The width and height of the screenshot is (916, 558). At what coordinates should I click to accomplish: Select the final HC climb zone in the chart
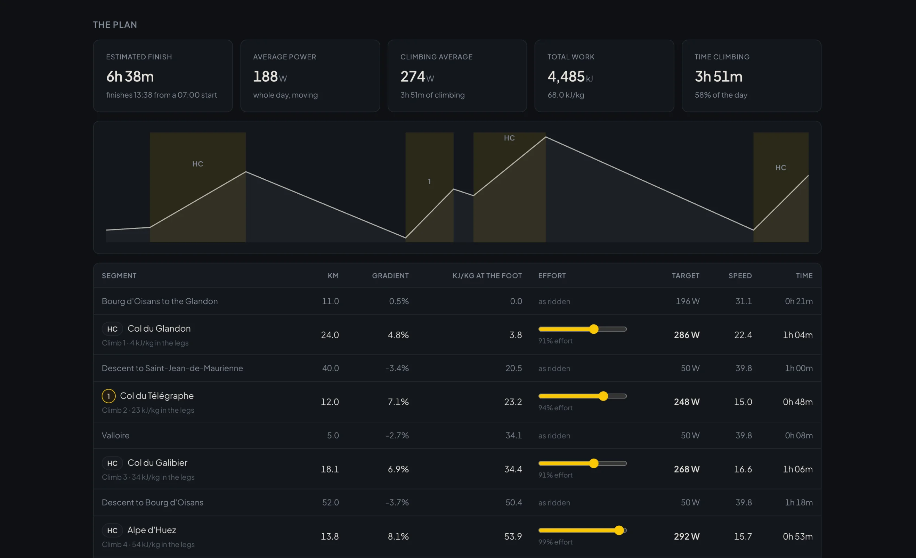pos(781,187)
